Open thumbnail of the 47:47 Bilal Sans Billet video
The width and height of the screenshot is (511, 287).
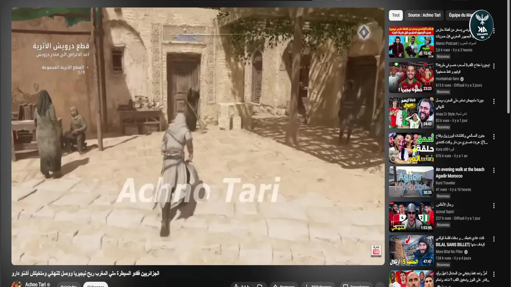pos(411,251)
